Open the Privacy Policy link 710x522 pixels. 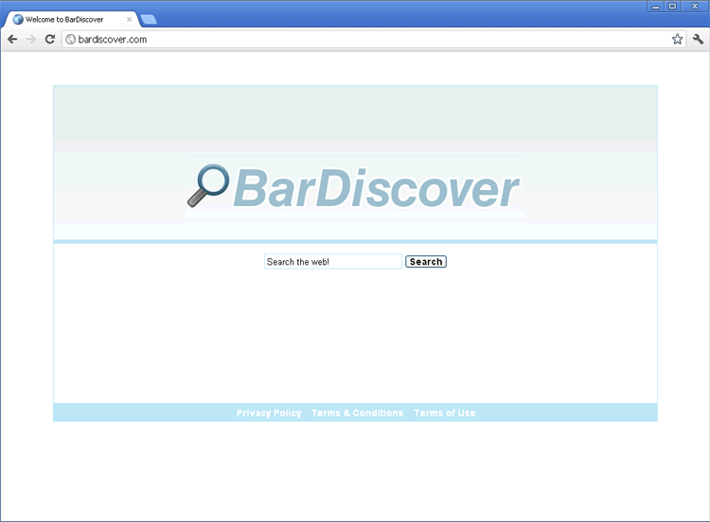(x=269, y=413)
